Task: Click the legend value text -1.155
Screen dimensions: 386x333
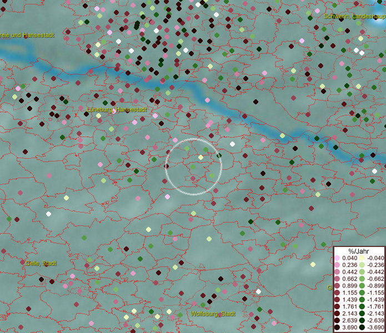Action: click(375, 292)
